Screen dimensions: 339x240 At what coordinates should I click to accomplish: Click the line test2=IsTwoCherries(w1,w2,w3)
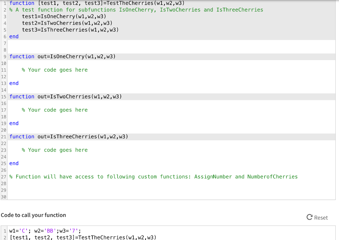coord(67,23)
